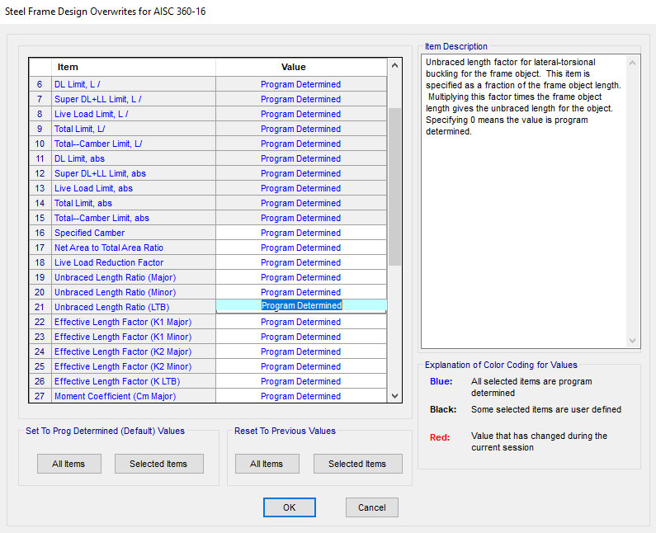Click Item Description scroll up arrow
656x533 pixels.
coord(632,63)
